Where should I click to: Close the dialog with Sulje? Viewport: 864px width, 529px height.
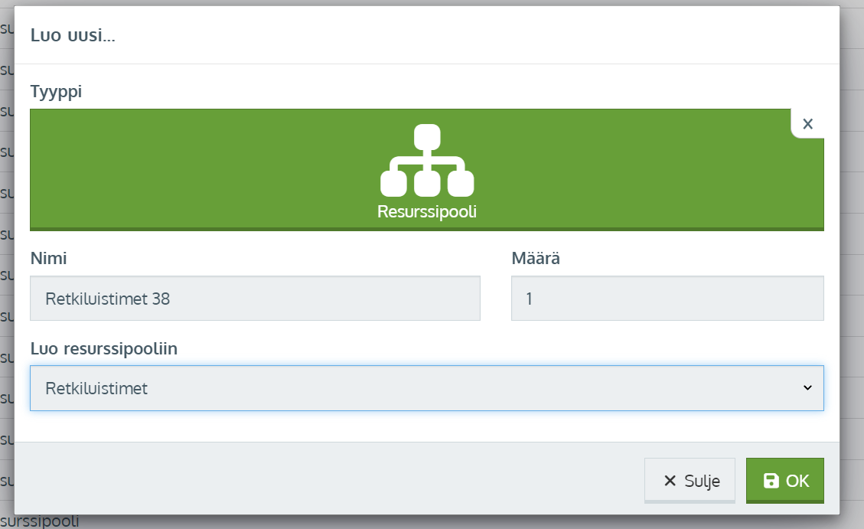[690, 481]
